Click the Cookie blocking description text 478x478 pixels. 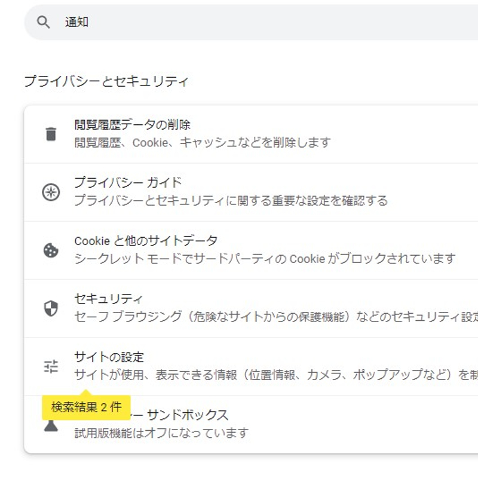click(x=265, y=259)
